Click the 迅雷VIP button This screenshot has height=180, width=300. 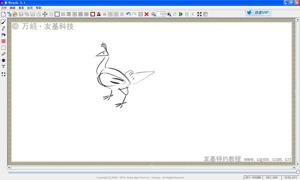(258, 12)
